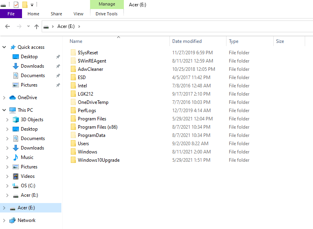
Task: Select the $SysReset folder icon
Action: (73, 52)
